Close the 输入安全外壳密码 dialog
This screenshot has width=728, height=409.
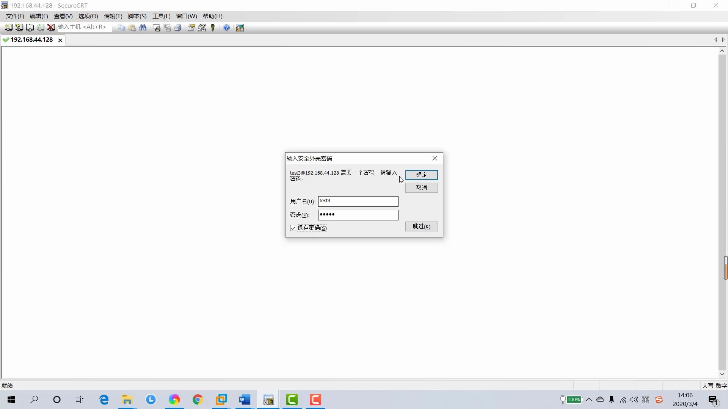coord(435,158)
